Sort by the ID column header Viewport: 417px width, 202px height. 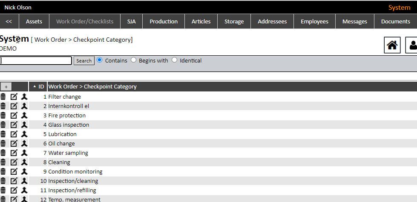[x=38, y=87]
